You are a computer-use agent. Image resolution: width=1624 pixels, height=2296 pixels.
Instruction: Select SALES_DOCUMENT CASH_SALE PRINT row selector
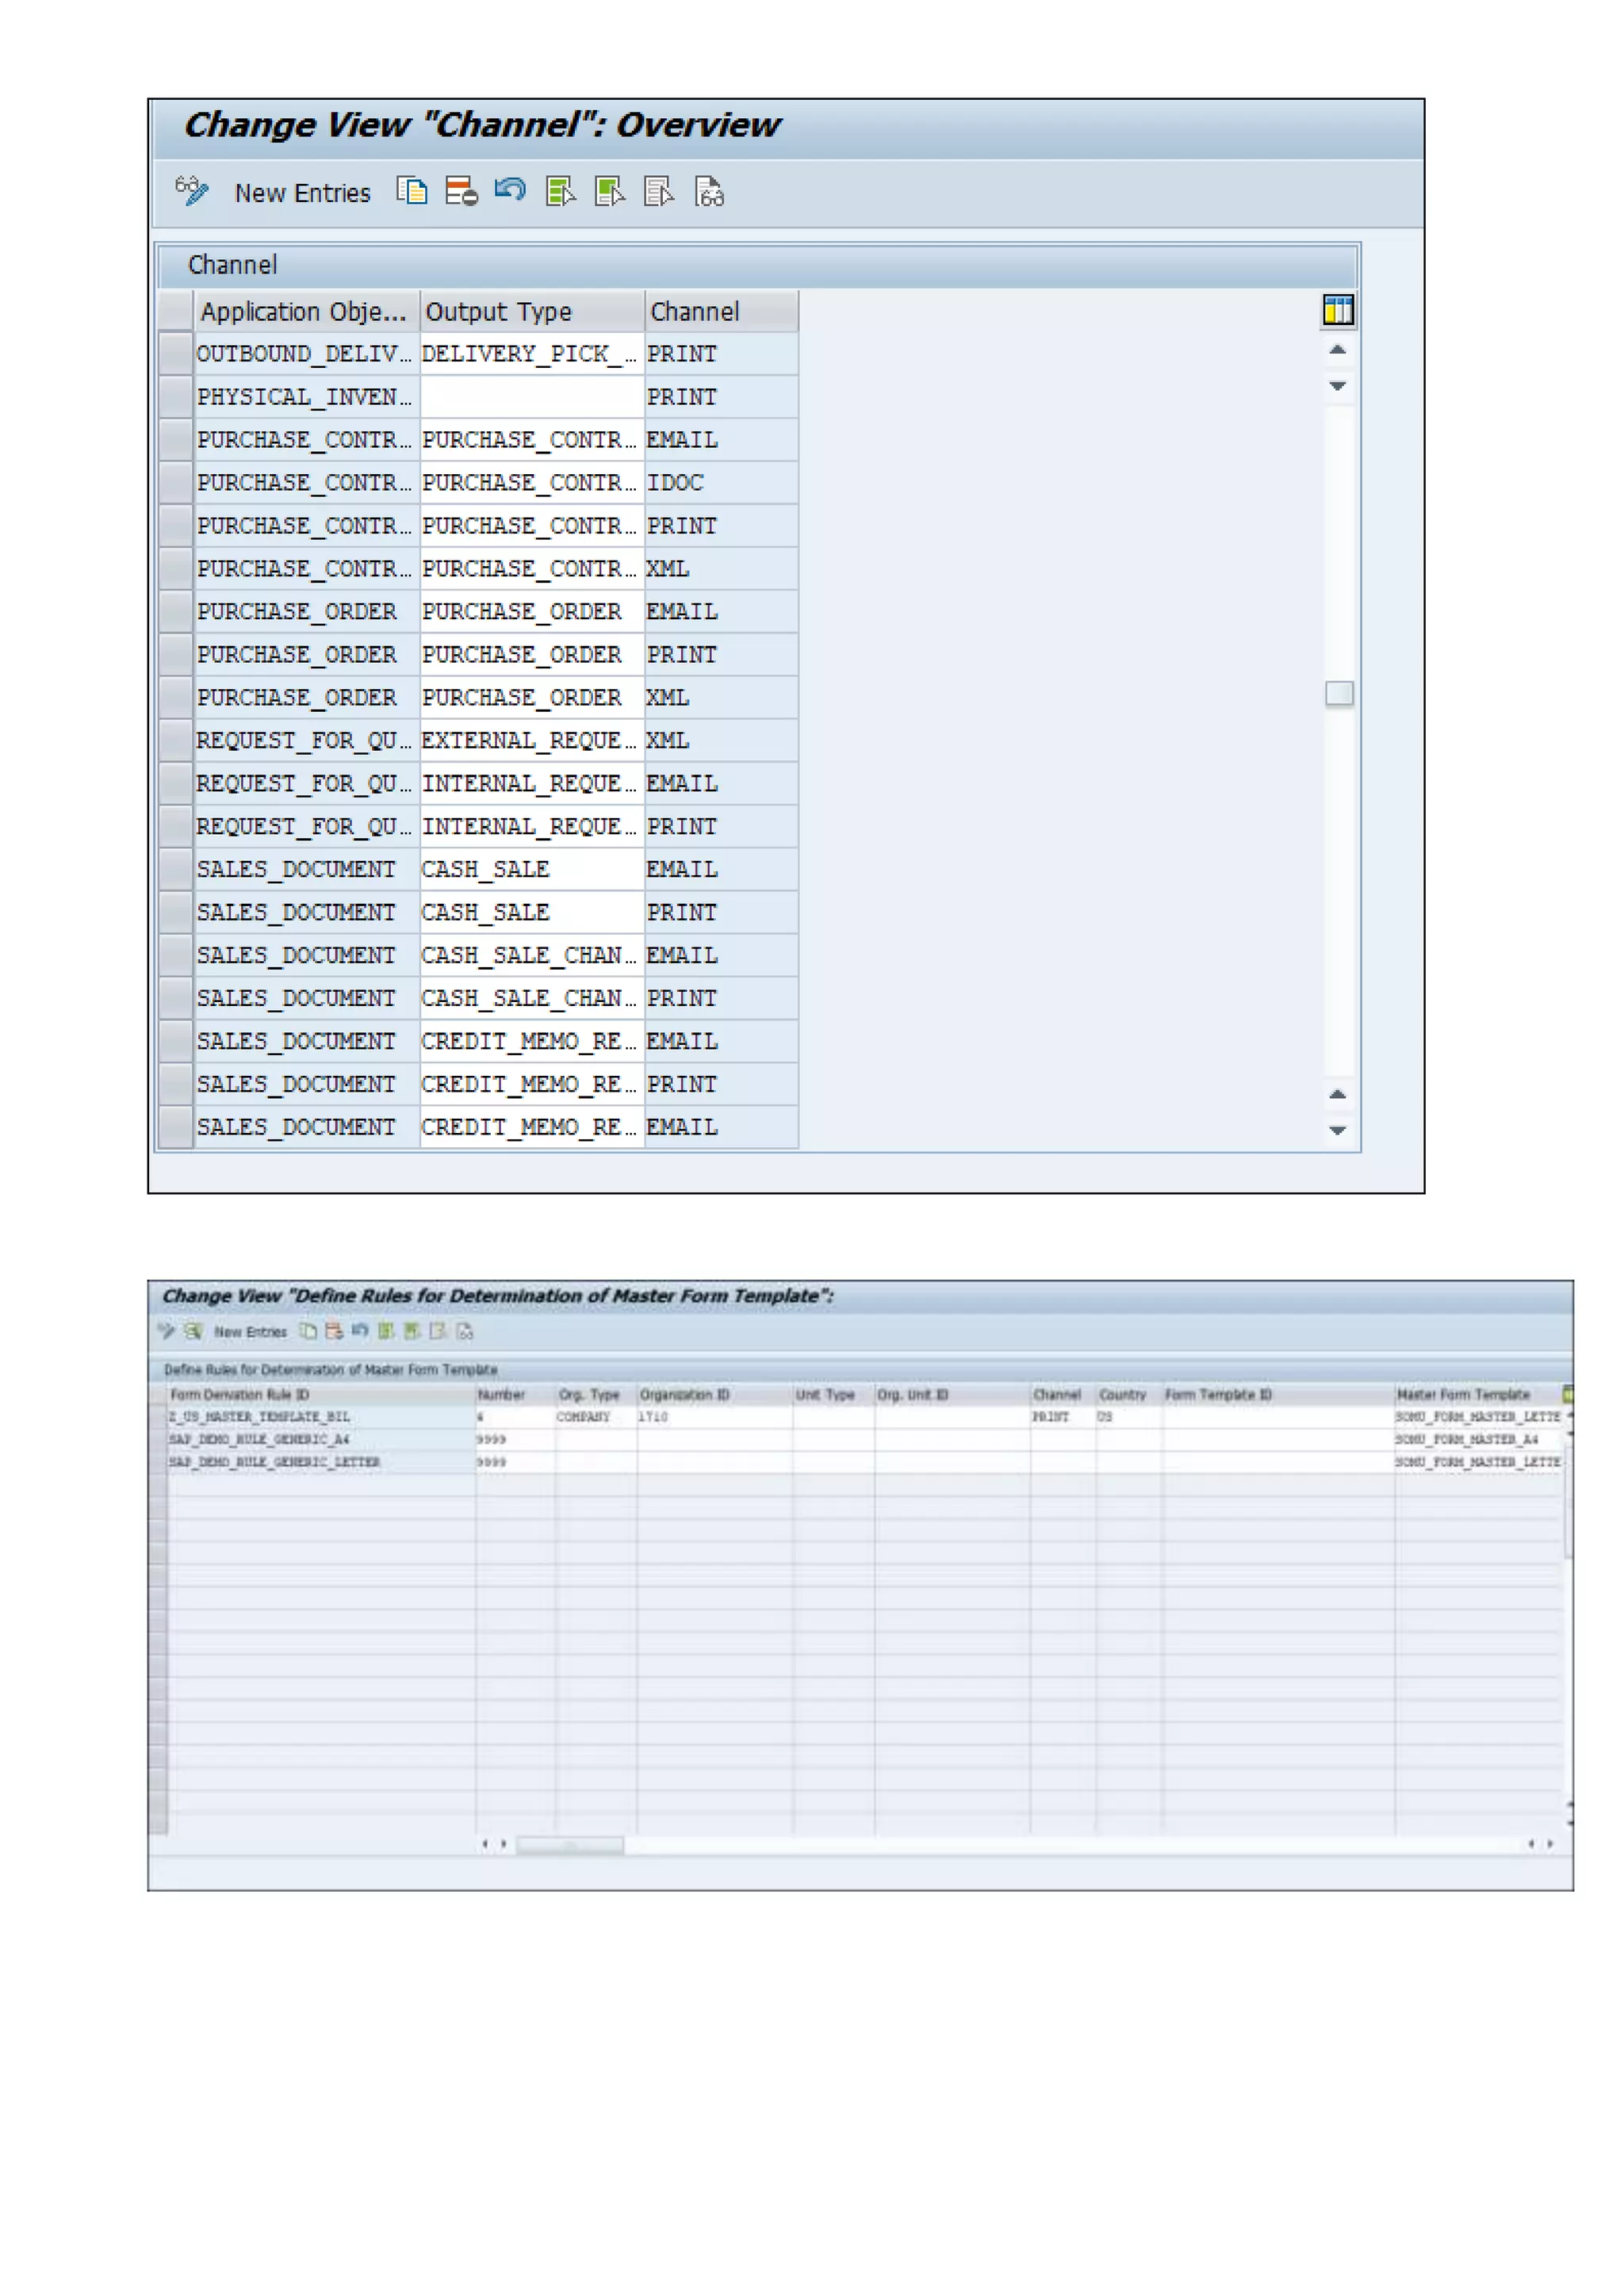(x=176, y=913)
